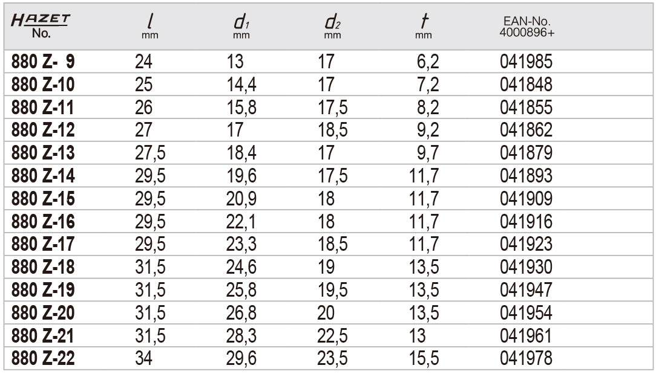This screenshot has height=374, width=656.
Task: Click the d2 mm column header
Action: [x=332, y=27]
